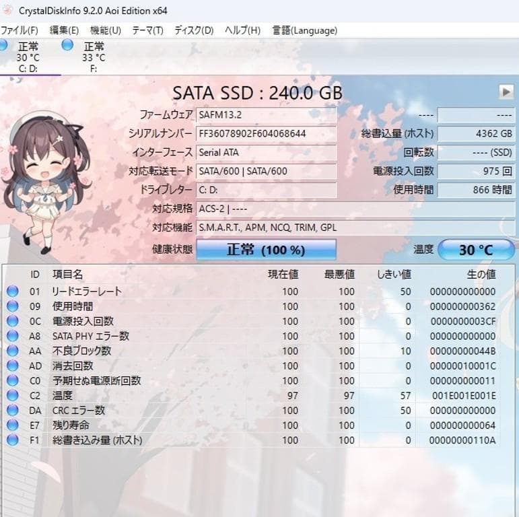Viewport: 519px width, 517px height.
Task: Click the serial number field FF36078902F604068644
Action: 266,134
